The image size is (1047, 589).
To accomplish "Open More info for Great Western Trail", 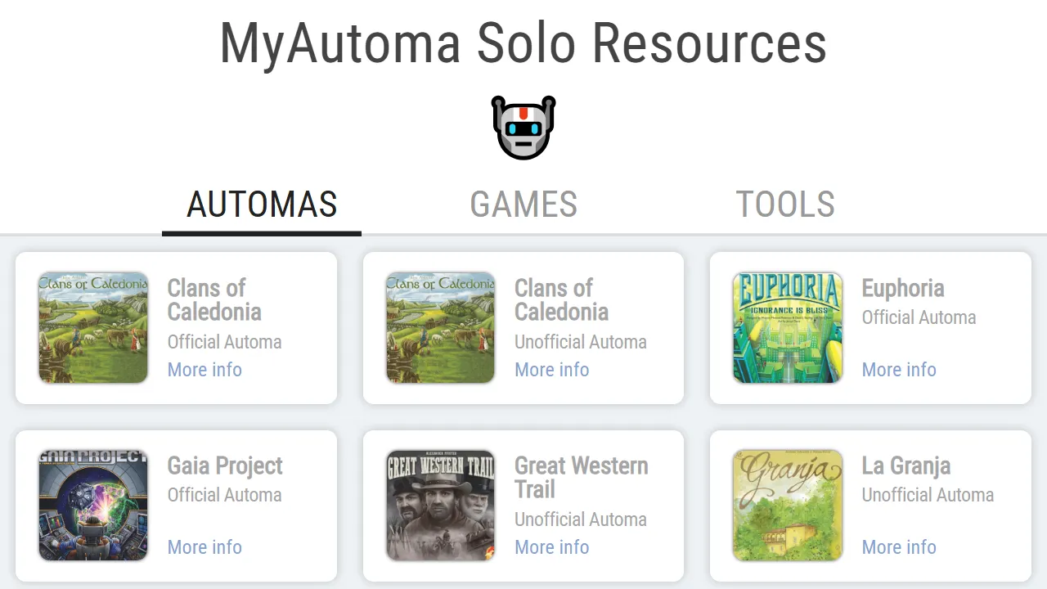I will click(x=551, y=546).
